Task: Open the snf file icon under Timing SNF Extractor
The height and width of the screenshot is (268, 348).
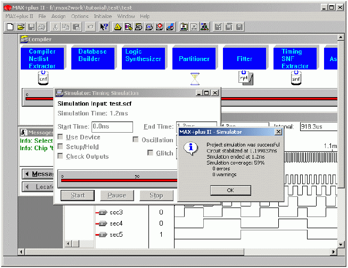Action: point(296,78)
